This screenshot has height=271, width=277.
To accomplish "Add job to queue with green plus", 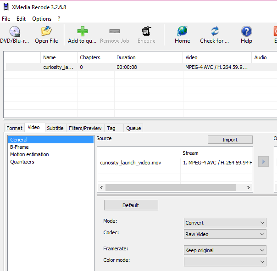I will [x=82, y=32].
